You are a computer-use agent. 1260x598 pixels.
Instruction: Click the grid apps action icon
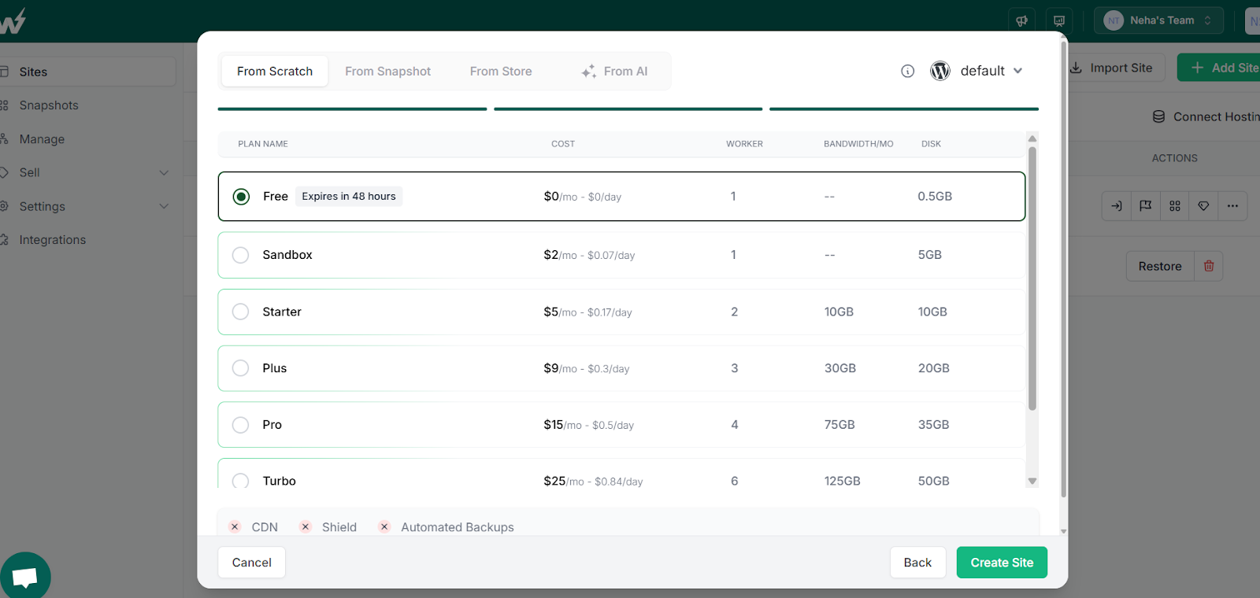click(1175, 206)
